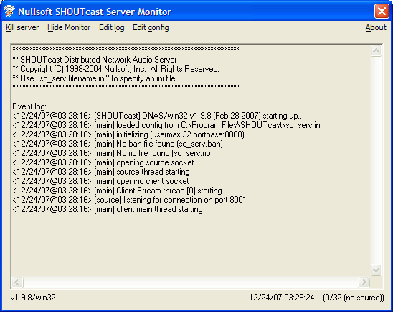Click the scroll up arrow of log

coord(376,51)
